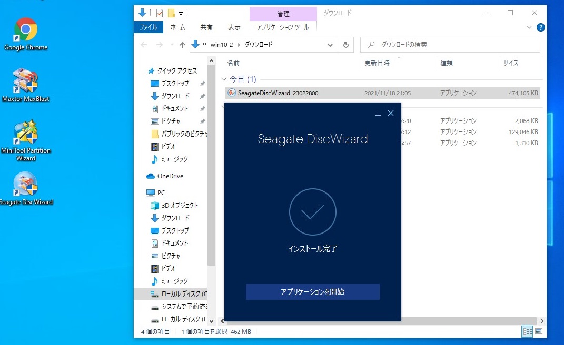This screenshot has width=564, height=345.
Task: Click the 474,105 KB size cell
Action: coord(523,93)
